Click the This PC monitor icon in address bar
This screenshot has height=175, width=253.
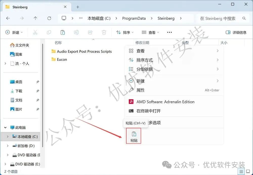pos(64,18)
